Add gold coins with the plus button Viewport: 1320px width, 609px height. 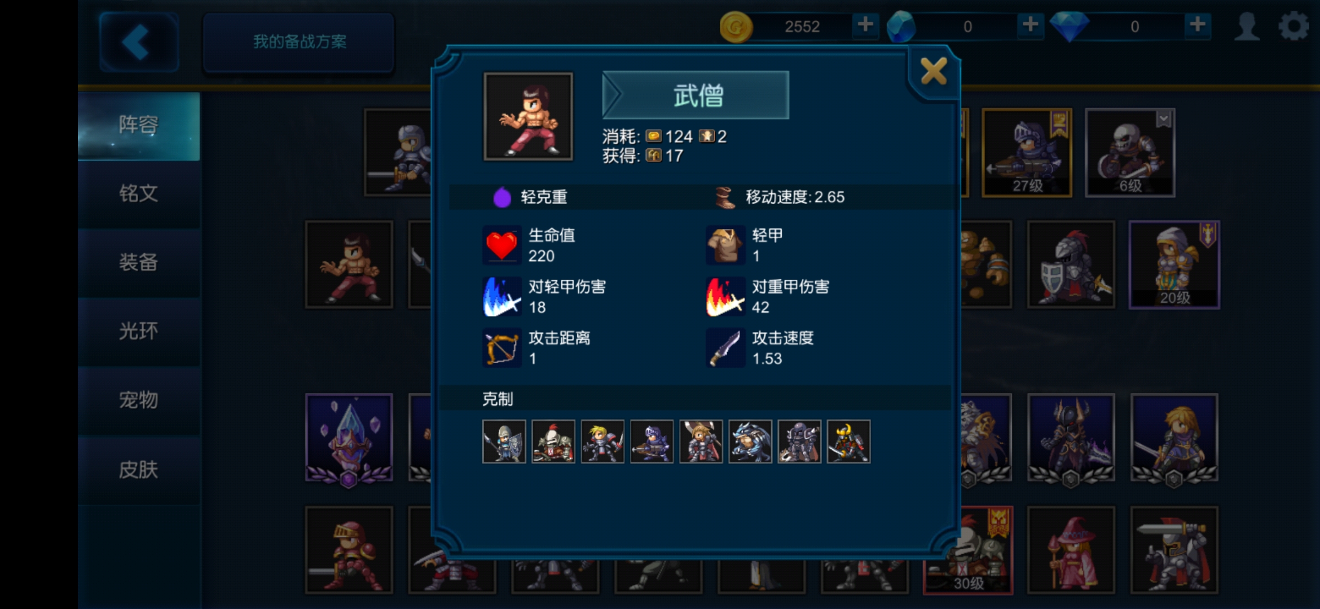tap(865, 25)
